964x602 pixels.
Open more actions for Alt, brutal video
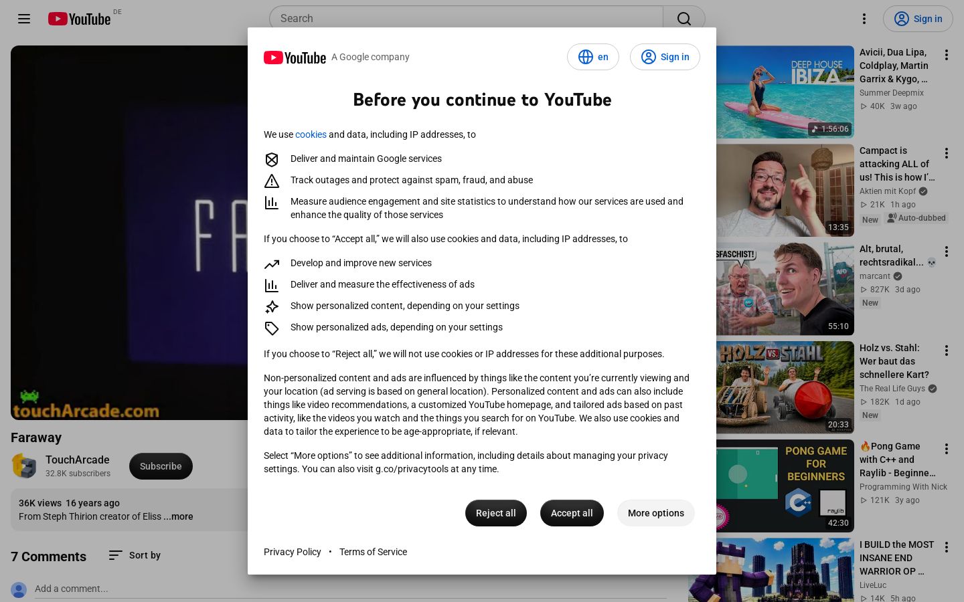click(x=947, y=252)
